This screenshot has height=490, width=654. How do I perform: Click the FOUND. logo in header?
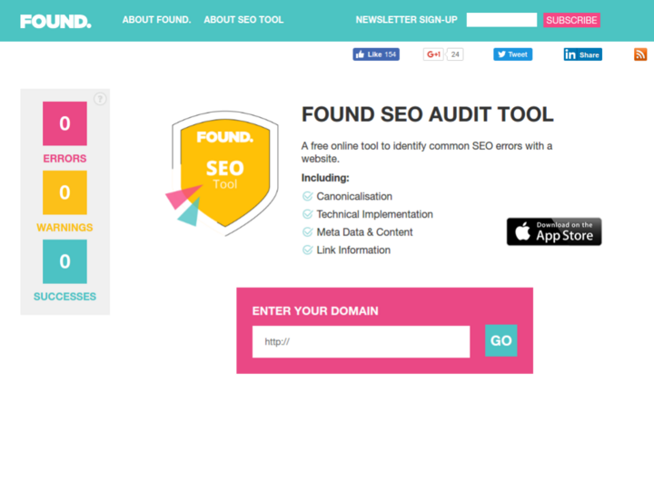click(x=55, y=20)
